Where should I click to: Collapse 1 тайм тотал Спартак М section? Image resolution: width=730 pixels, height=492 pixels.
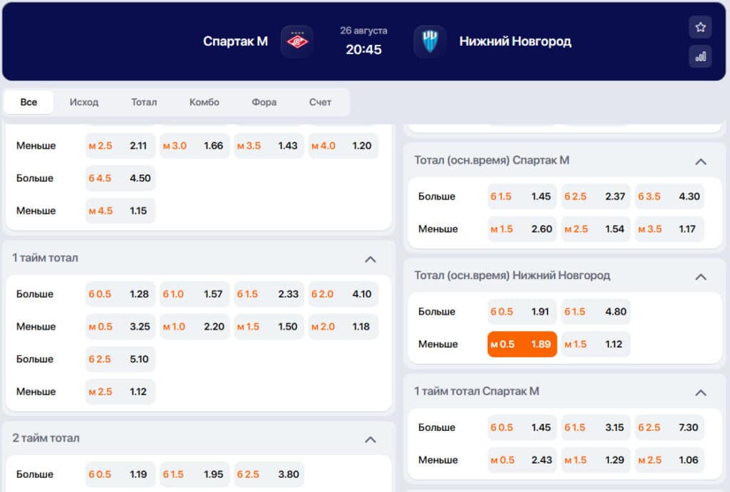coord(701,392)
